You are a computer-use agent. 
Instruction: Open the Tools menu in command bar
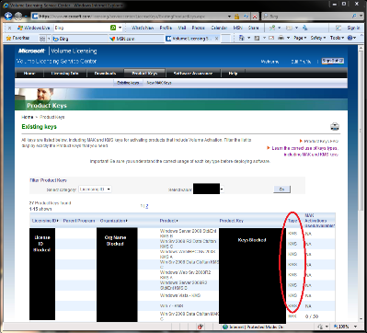coord(337,38)
